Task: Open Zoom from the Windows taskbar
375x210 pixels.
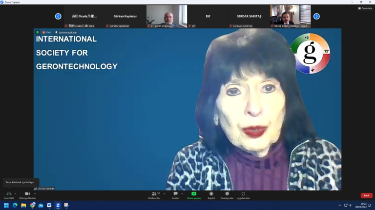Action: tap(58, 205)
